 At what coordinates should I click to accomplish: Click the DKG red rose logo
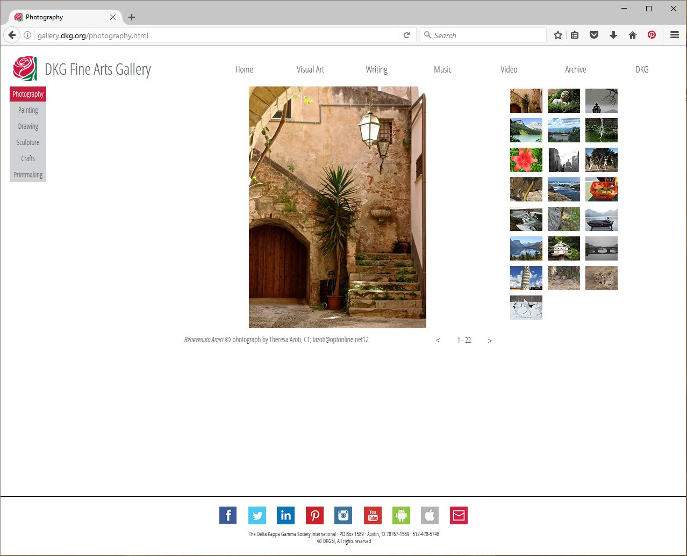25,69
